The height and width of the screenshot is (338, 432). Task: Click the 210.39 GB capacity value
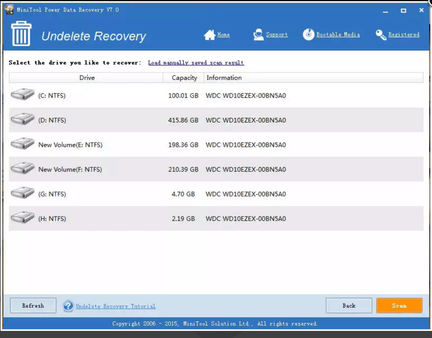coord(183,169)
